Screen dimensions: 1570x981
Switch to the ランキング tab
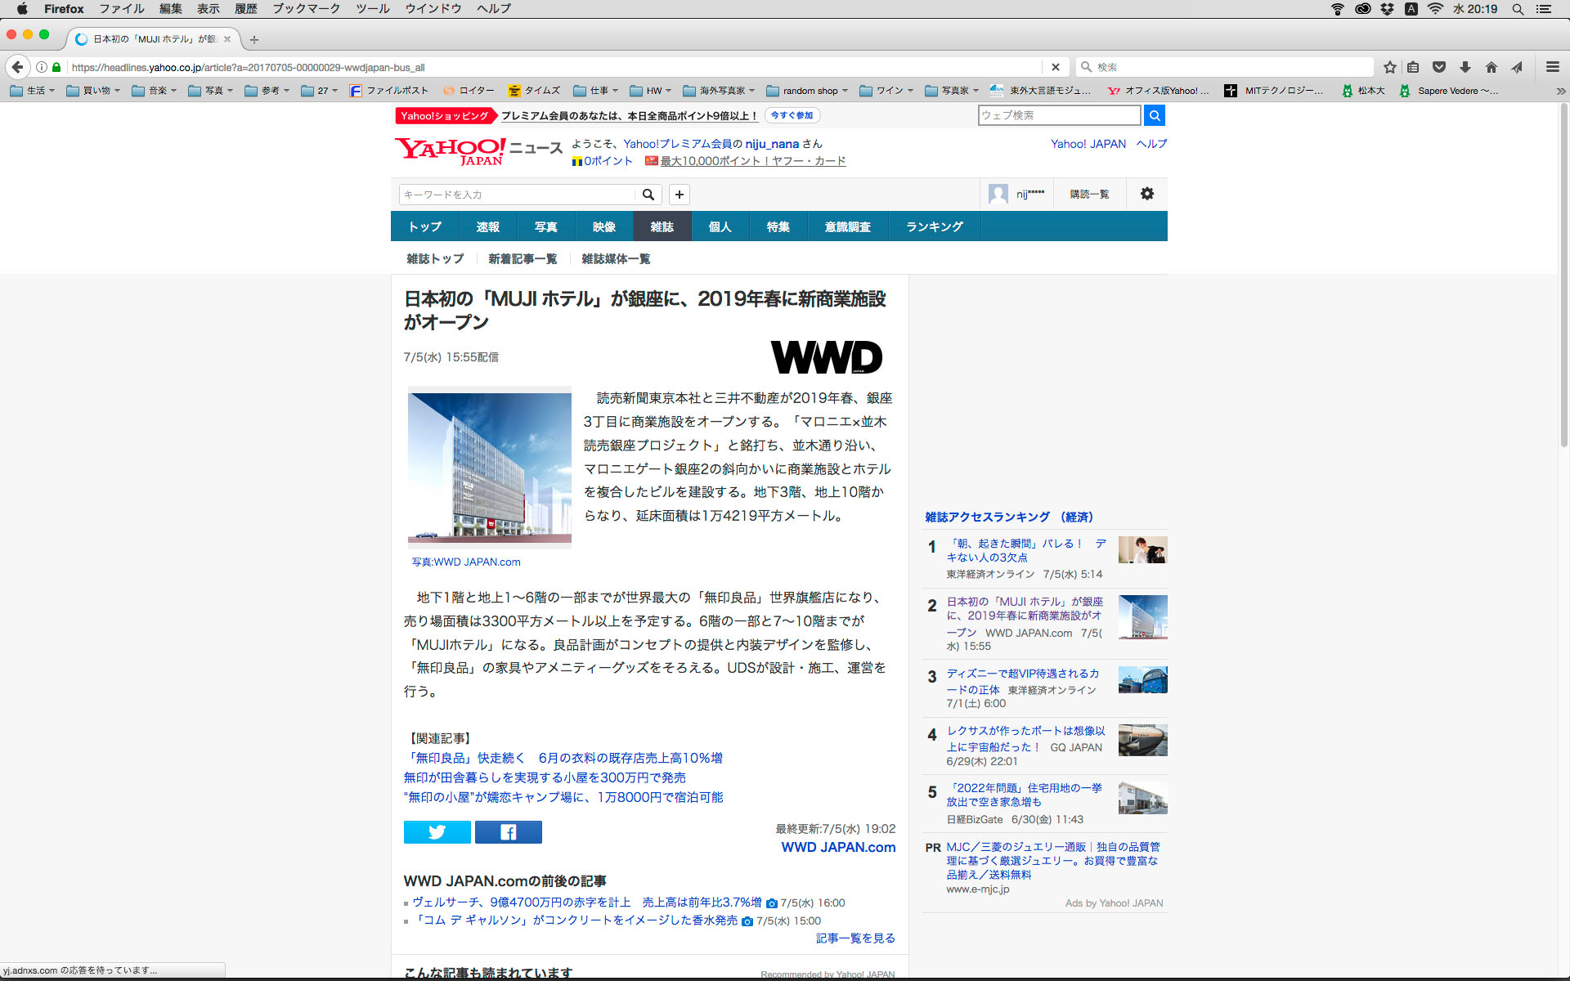934,226
